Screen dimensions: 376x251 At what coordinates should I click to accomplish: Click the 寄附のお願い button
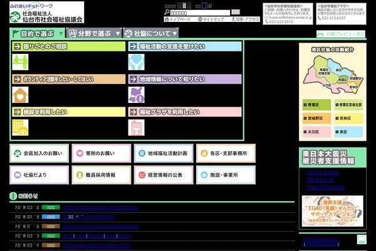(101, 153)
